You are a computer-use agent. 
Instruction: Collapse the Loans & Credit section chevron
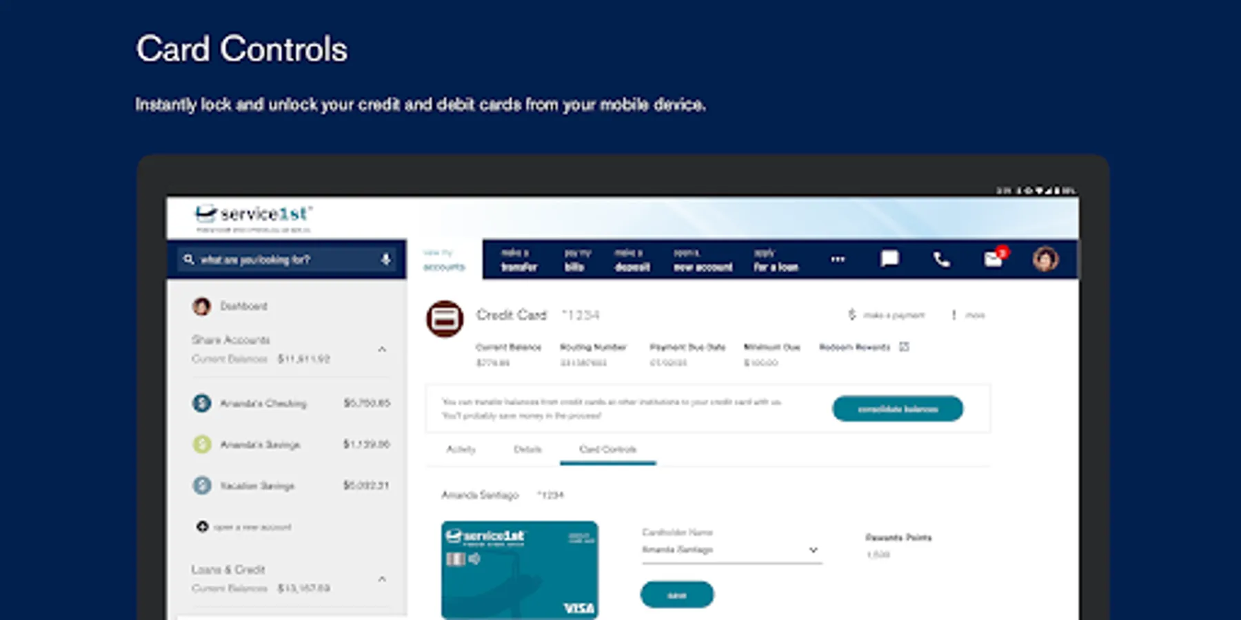click(x=382, y=579)
